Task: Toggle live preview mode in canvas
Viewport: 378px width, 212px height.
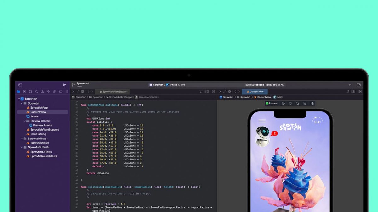Action: 283,103
